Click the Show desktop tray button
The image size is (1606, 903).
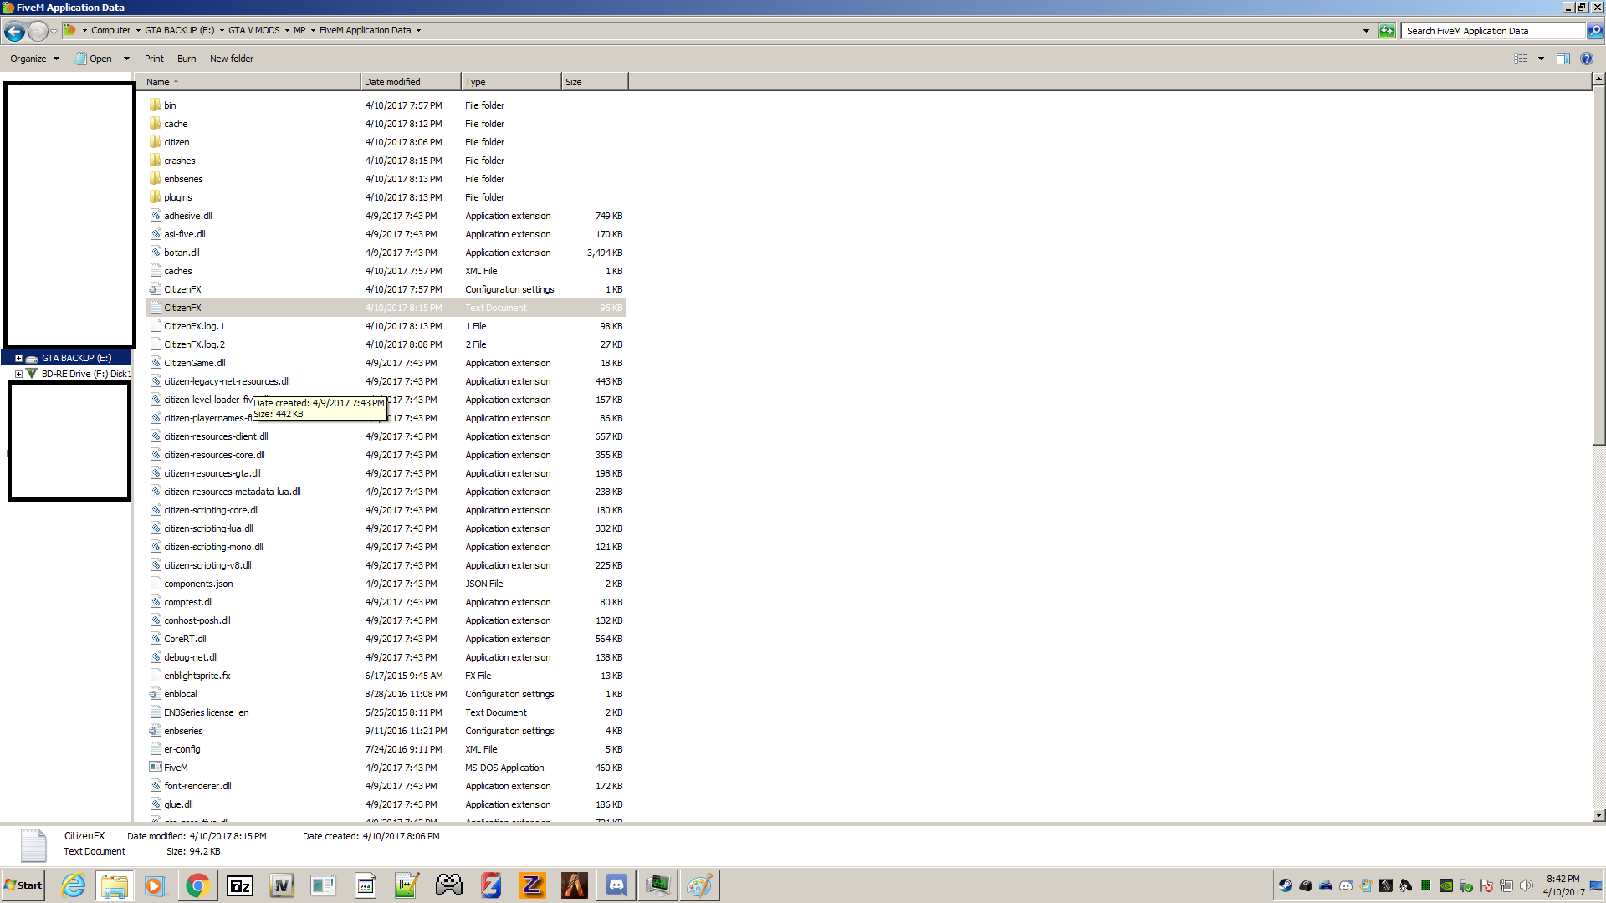click(1596, 885)
